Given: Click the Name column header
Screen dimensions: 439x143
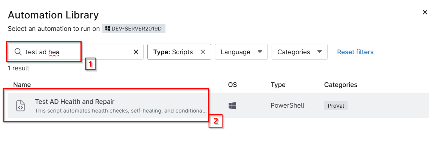Looking at the screenshot, I should [x=22, y=84].
